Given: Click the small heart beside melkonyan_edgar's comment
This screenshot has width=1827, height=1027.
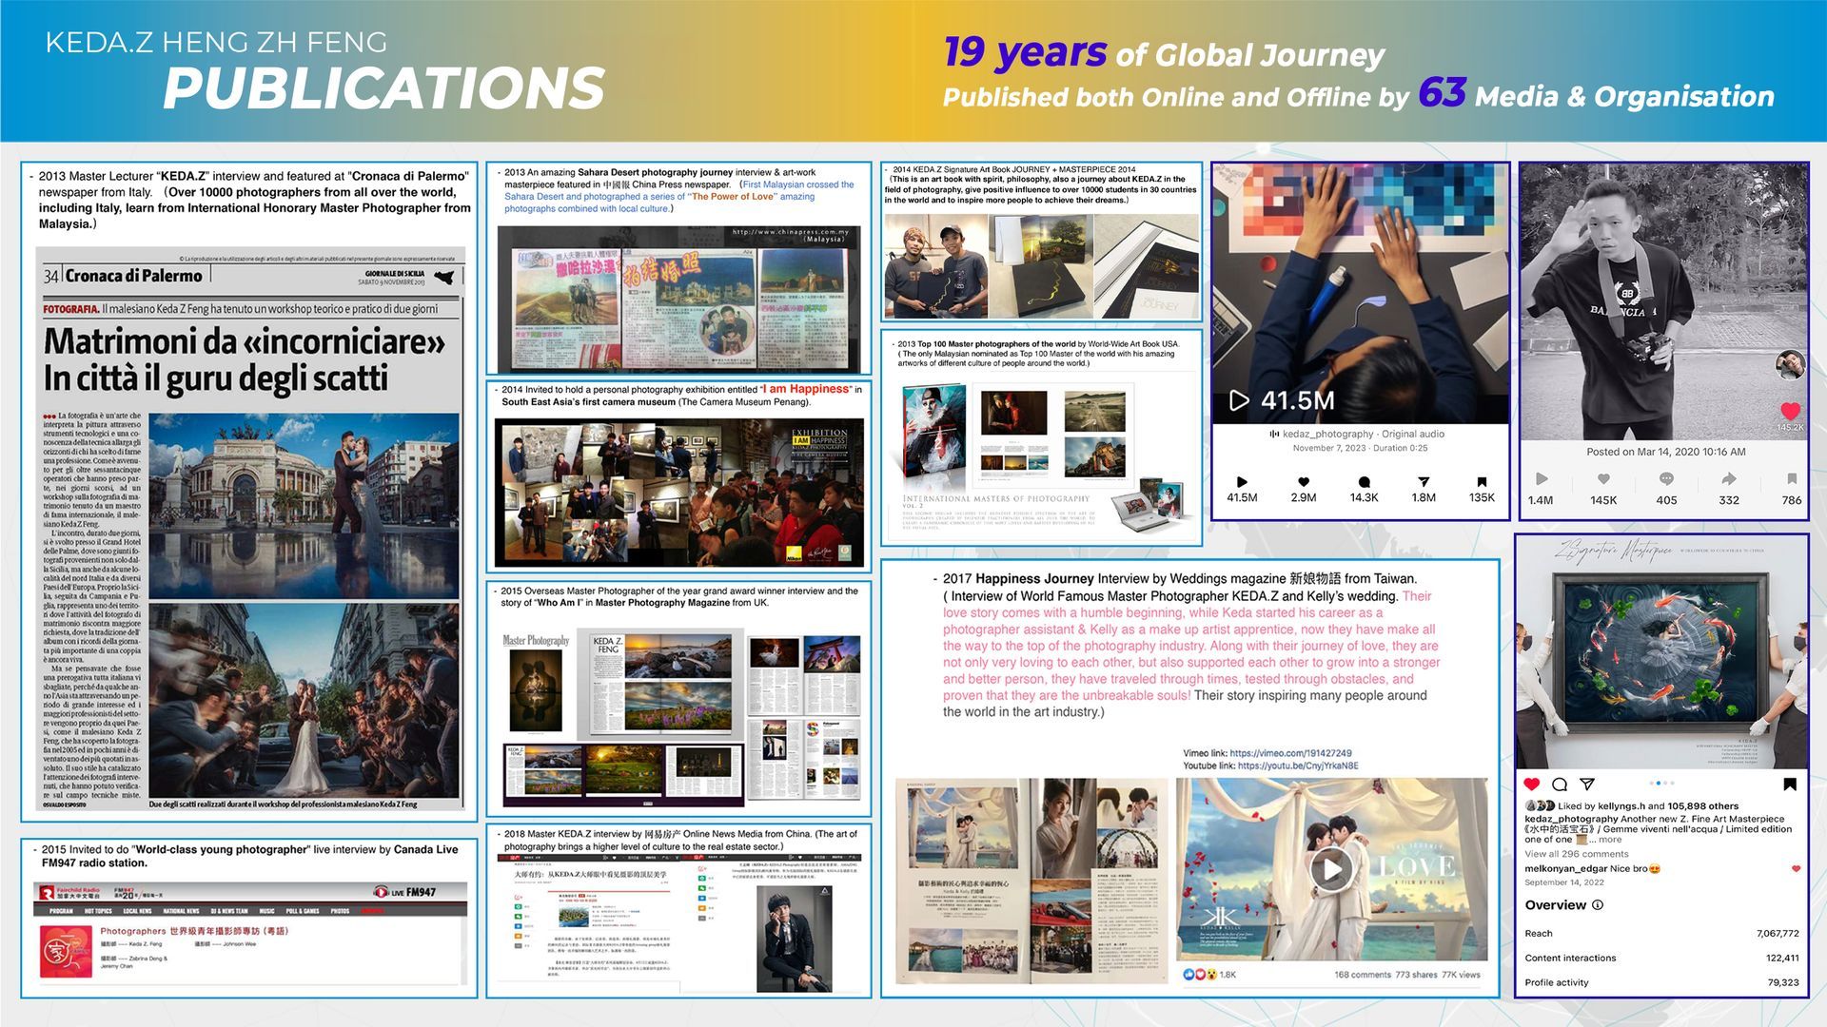Looking at the screenshot, I should click(1796, 869).
